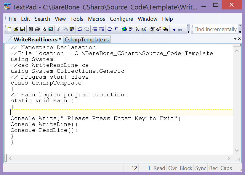Open Print Preview from the toolbar
This screenshot has width=245, height=175.
[x=44, y=29]
